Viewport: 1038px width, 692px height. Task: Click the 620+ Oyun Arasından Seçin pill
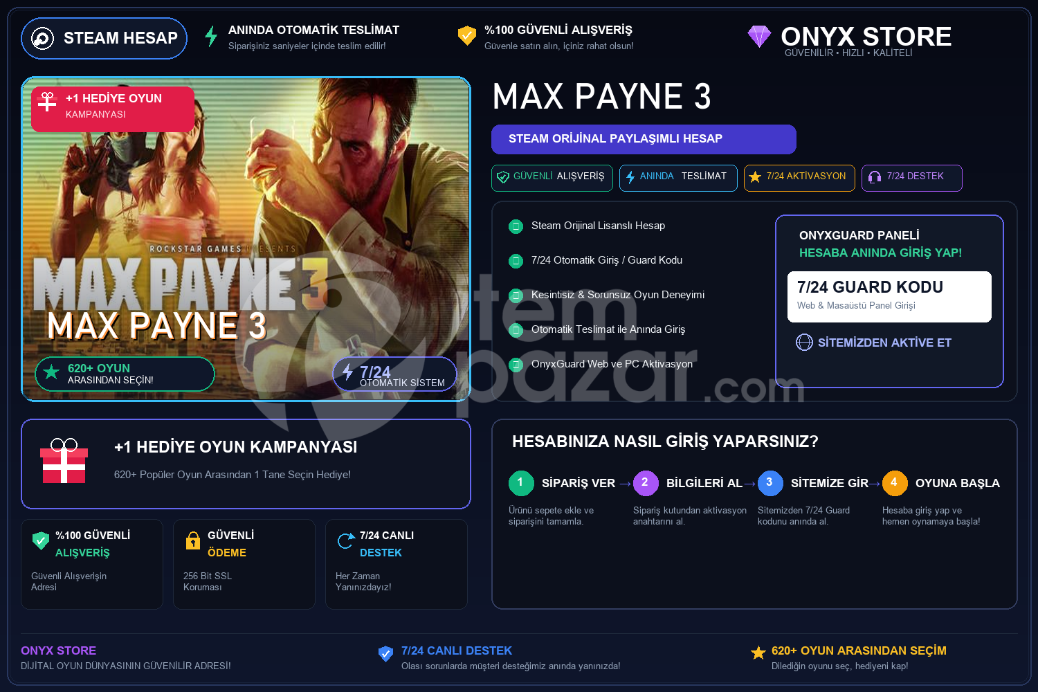point(125,374)
